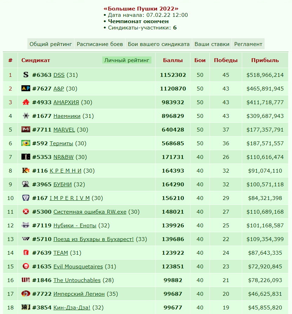Open the Имперский Легион link
Viewport: 292px width, 314px height.
pos(79,294)
